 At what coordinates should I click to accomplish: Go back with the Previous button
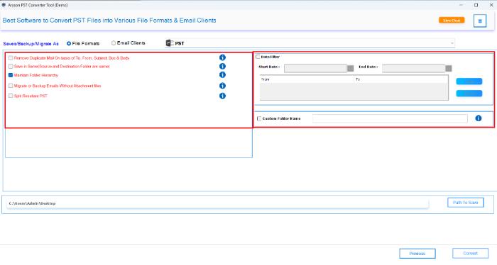[417, 253]
